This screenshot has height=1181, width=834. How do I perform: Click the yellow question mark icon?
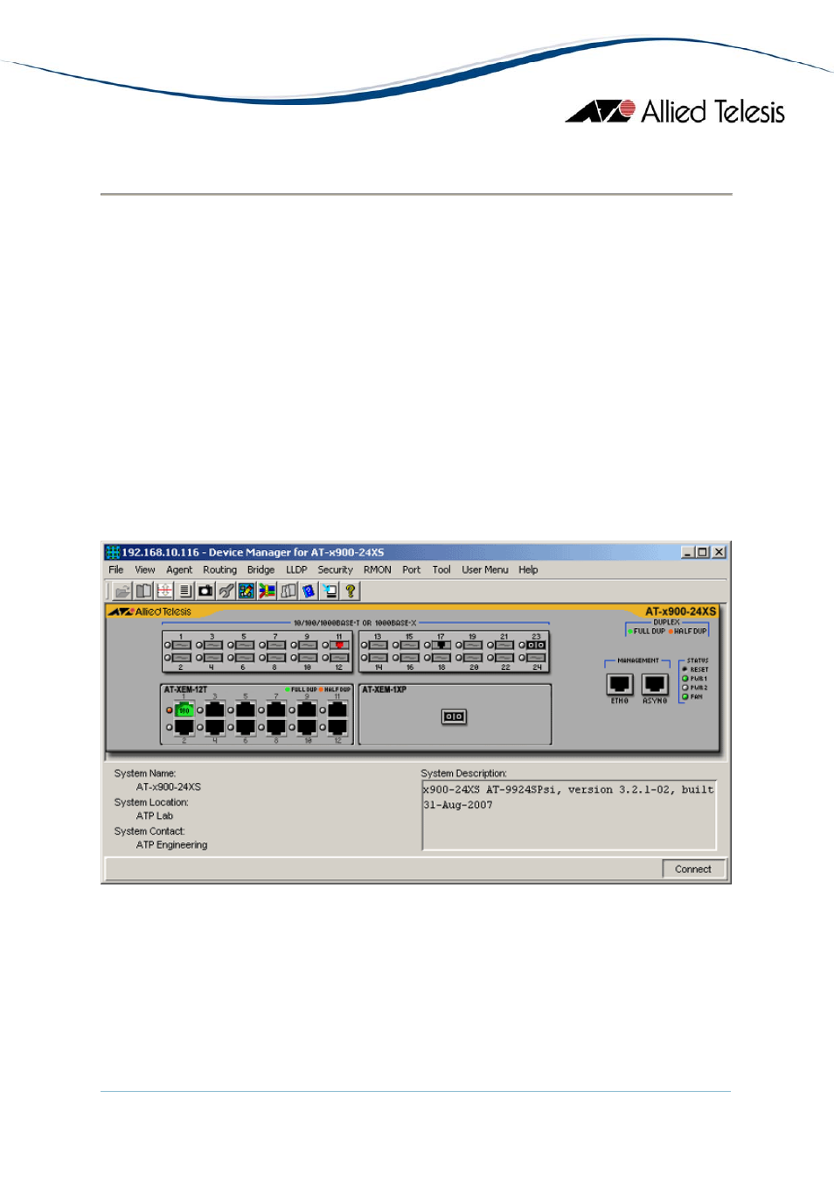(351, 591)
